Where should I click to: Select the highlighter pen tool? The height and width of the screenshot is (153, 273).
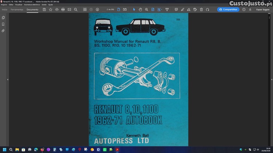[x=182, y=9]
